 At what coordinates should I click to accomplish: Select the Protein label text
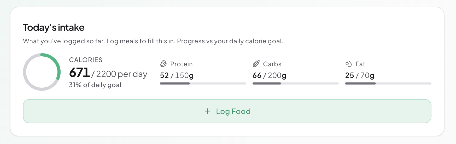click(181, 64)
